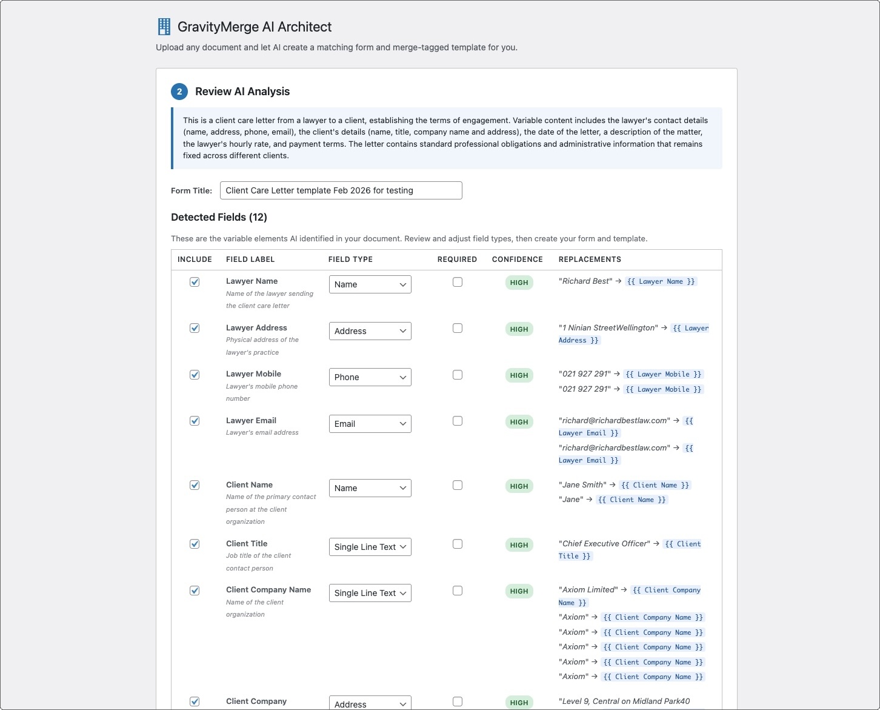The height and width of the screenshot is (710, 880).
Task: Open the Lawyer Email field type selector
Action: click(370, 424)
